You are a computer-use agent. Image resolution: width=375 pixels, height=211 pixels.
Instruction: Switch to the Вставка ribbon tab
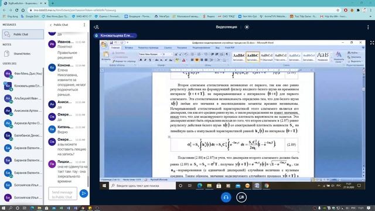click(x=129, y=47)
